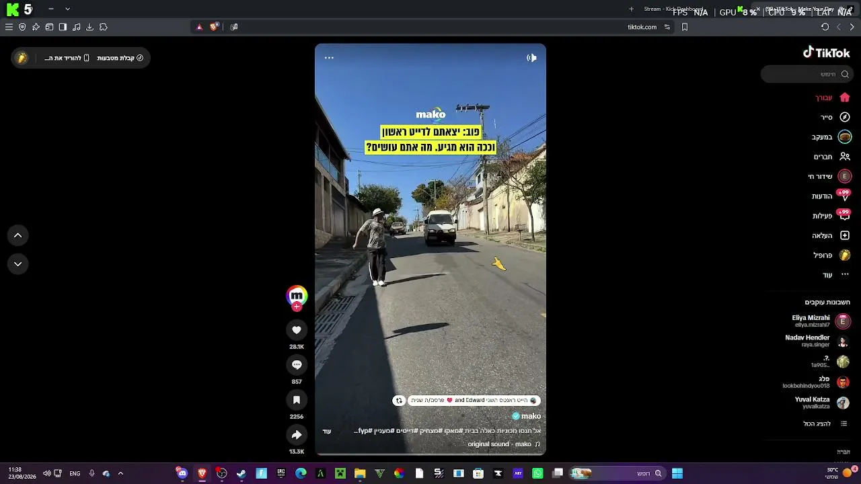This screenshot has width=861, height=484.
Task: Open WhatsApp from the taskbar
Action: 537,473
